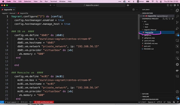The height and width of the screenshot is (105, 180).
Task: Click Ln 1, Col 1 cursor position
Action: pyautogui.click(x=142, y=102)
